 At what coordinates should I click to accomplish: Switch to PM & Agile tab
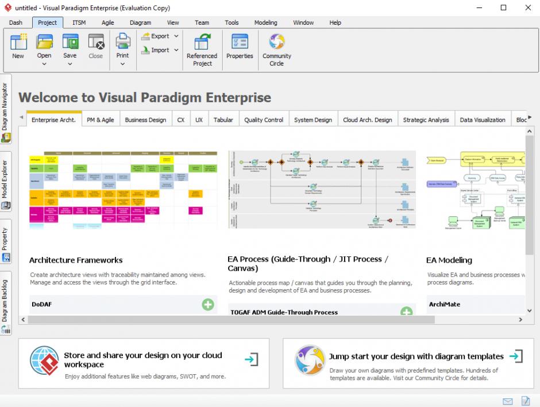[101, 120]
